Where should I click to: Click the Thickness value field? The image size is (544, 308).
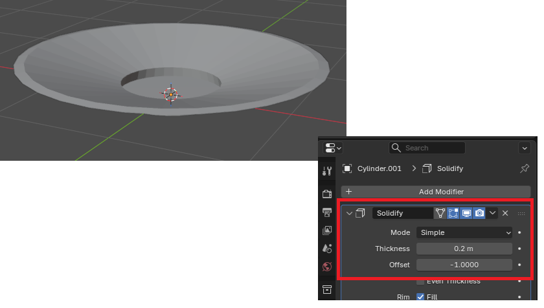(464, 249)
